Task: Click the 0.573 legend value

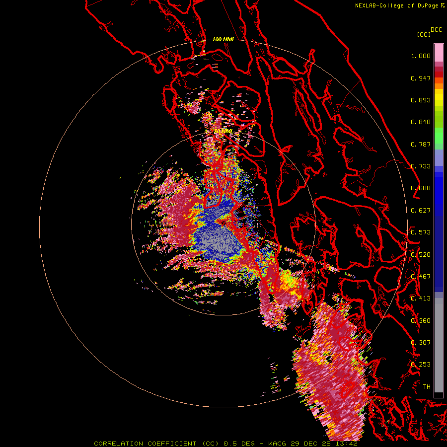Action: 421,232
